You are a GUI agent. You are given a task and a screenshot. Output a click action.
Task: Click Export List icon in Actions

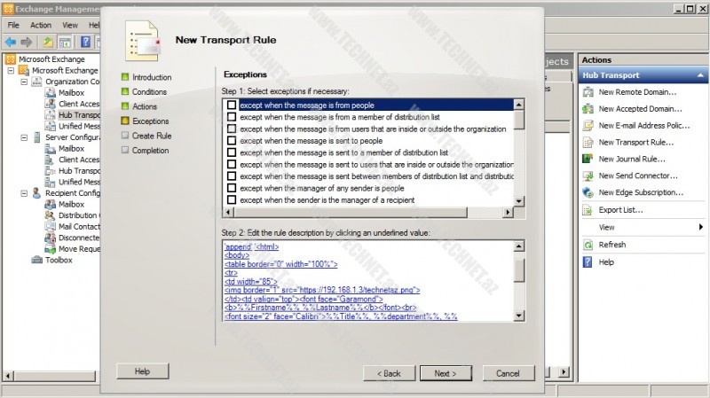[x=588, y=210]
